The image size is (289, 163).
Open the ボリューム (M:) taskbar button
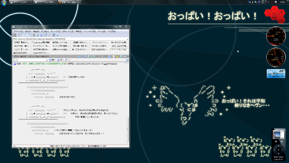20,2
